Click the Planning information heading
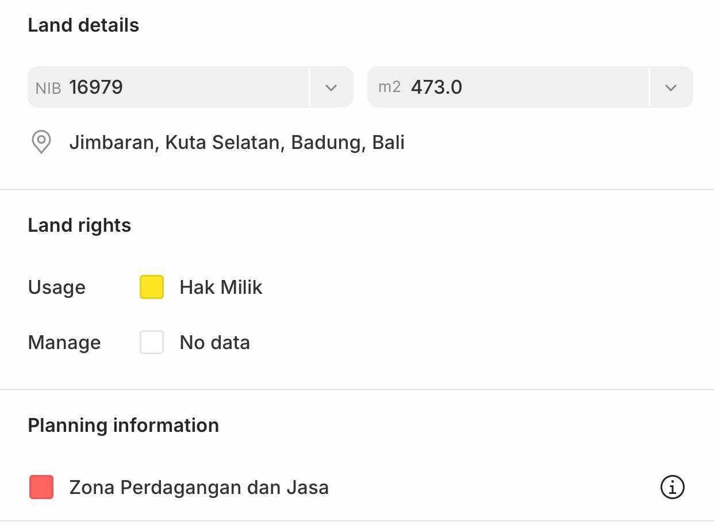This screenshot has width=714, height=525. [x=123, y=425]
